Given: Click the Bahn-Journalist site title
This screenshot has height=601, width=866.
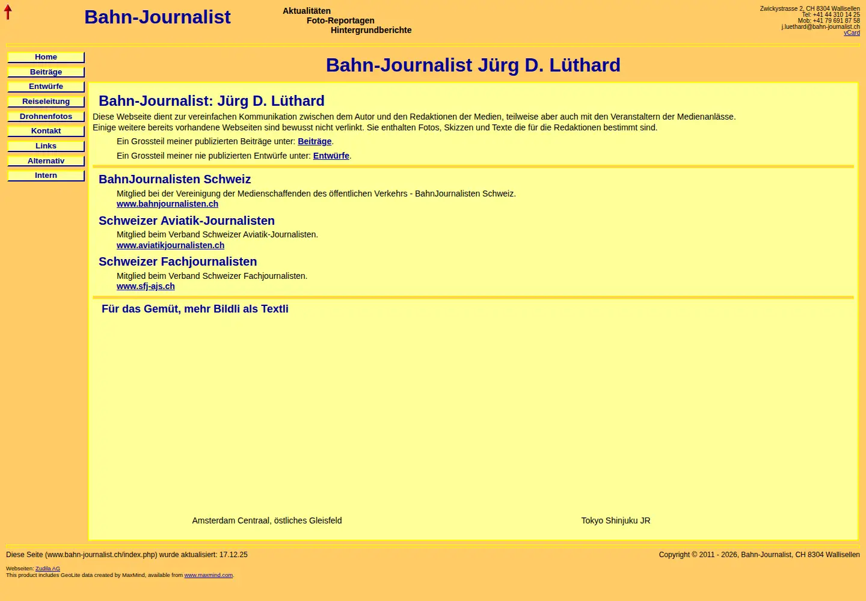Looking at the screenshot, I should (x=157, y=17).
